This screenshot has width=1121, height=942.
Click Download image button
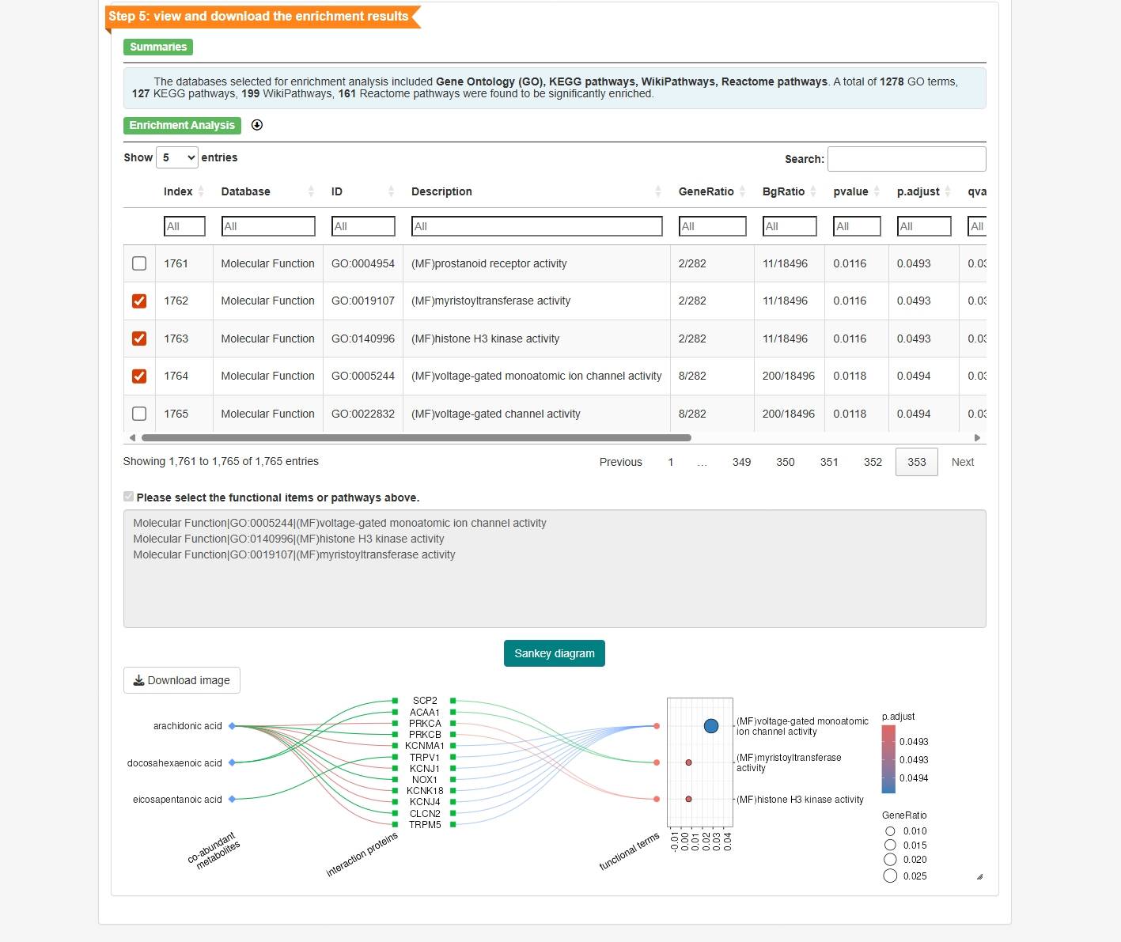[x=182, y=680]
